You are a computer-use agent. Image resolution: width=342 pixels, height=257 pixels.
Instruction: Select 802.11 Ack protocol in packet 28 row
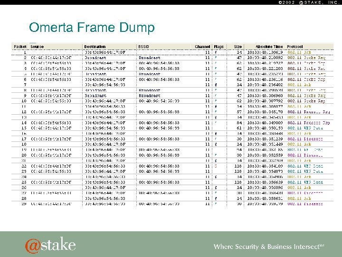point(299,198)
